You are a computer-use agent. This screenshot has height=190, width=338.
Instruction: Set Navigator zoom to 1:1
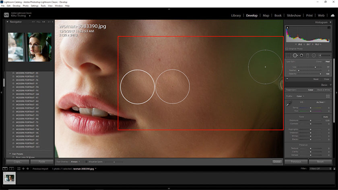click(x=44, y=22)
